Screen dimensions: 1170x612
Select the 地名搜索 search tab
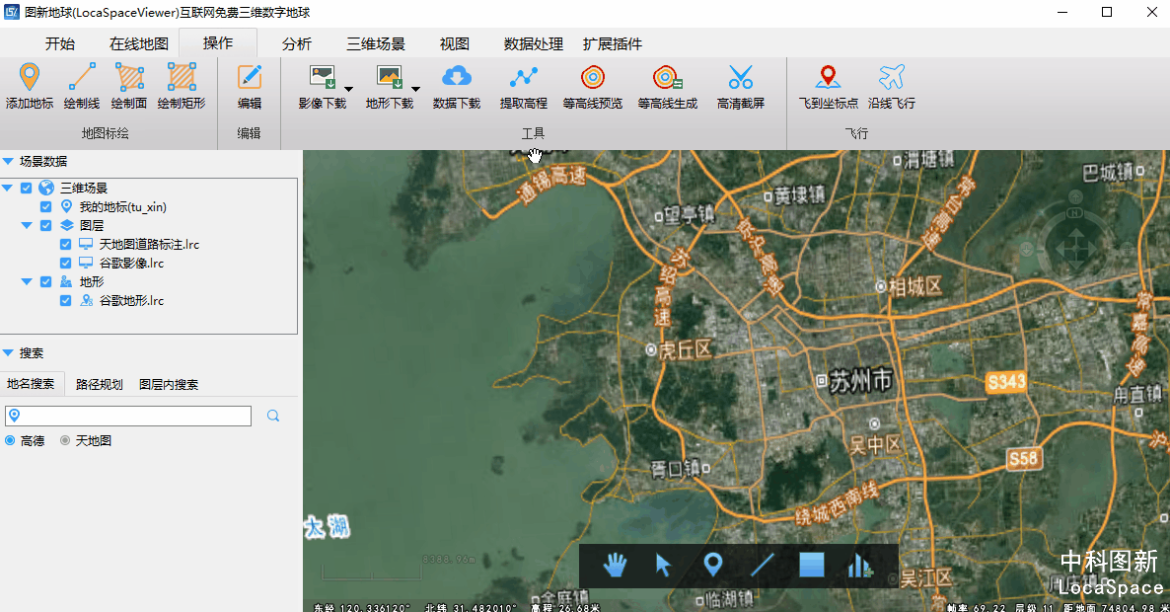[x=32, y=384]
